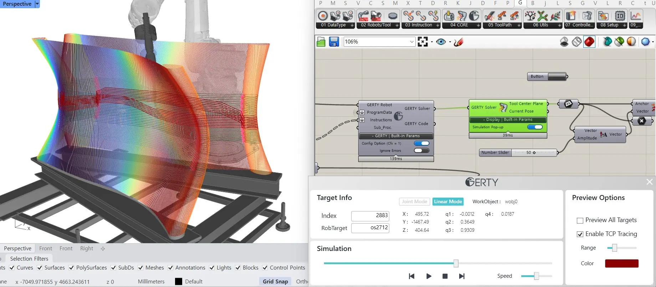Stop the GERTY simulation

point(445,276)
